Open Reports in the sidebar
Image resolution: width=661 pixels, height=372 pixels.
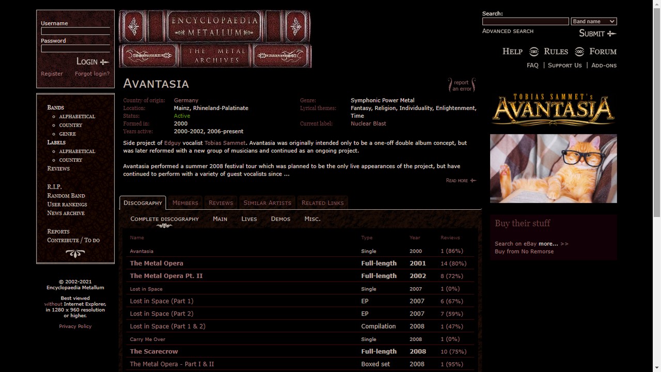tap(58, 231)
